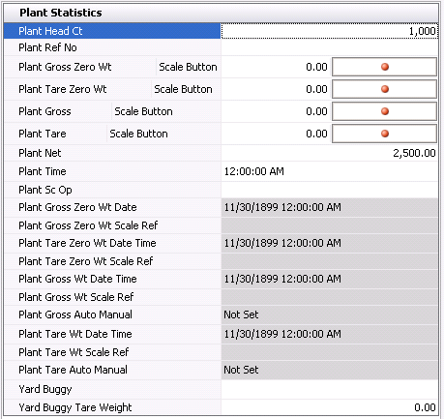Click the Plant Sc Op input field
The height and width of the screenshot is (419, 444).
click(x=330, y=190)
